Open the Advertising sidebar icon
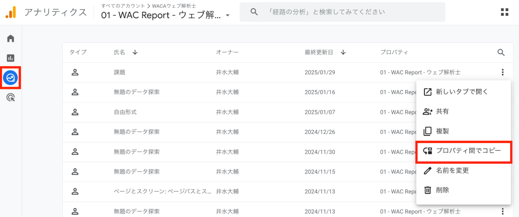 [11, 98]
